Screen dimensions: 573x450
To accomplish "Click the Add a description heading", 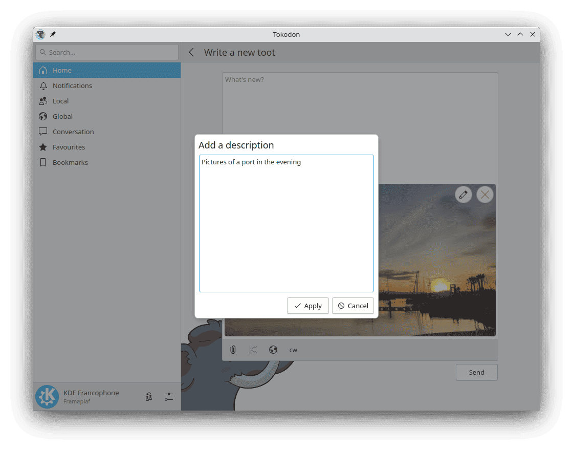I will click(236, 145).
